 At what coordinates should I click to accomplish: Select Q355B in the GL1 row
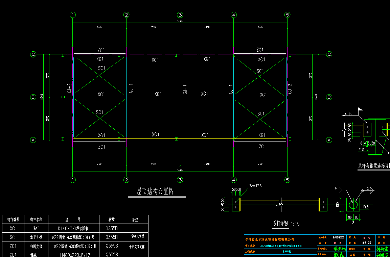pos(111,255)
